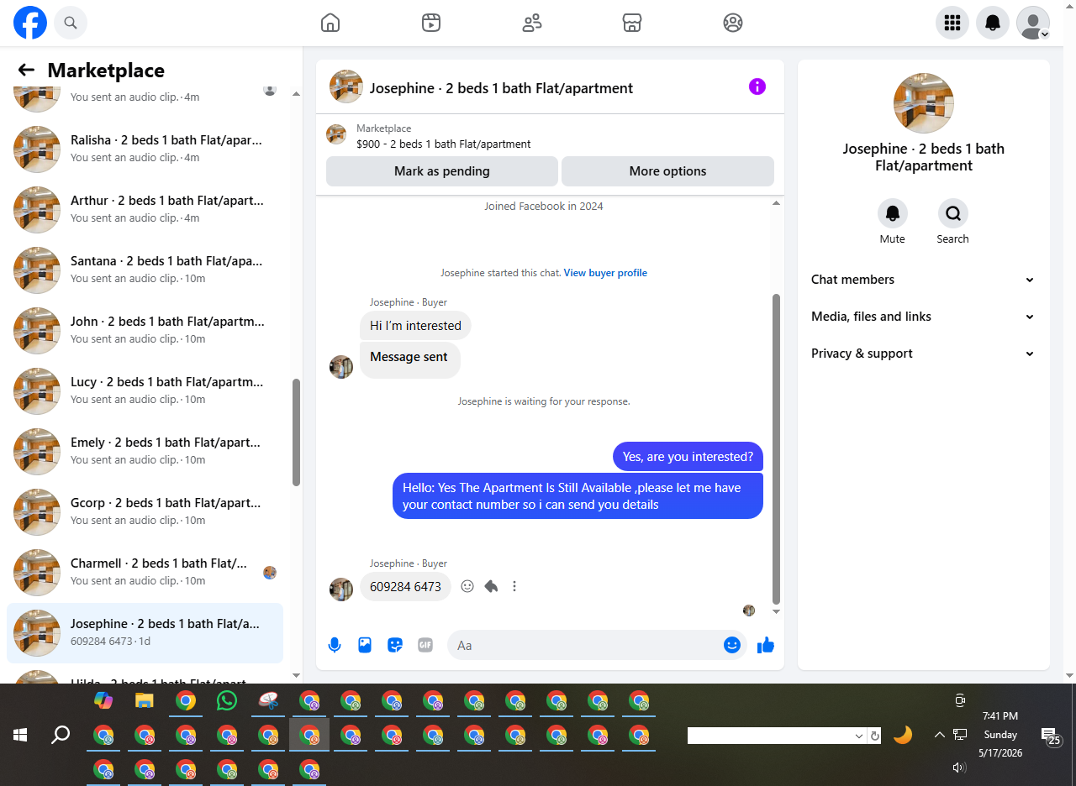
Task: Open the Ralisha conversation
Action: coord(145,149)
